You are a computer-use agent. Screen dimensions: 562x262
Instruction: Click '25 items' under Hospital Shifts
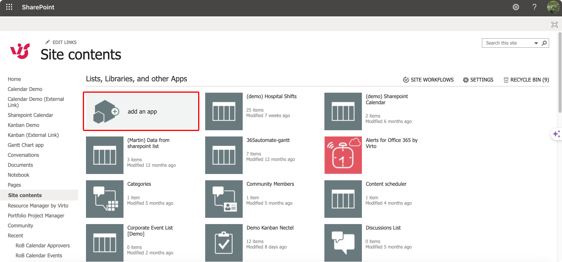(255, 110)
